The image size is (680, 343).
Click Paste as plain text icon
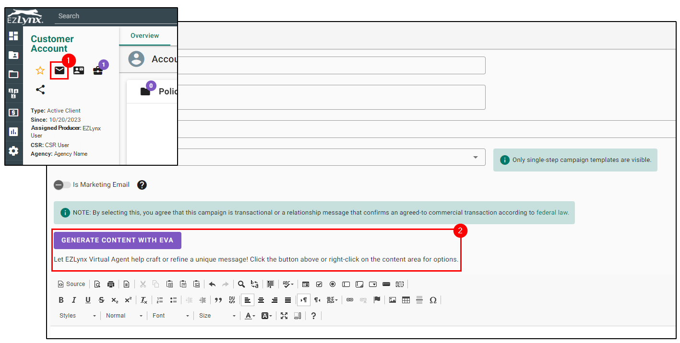[183, 284]
